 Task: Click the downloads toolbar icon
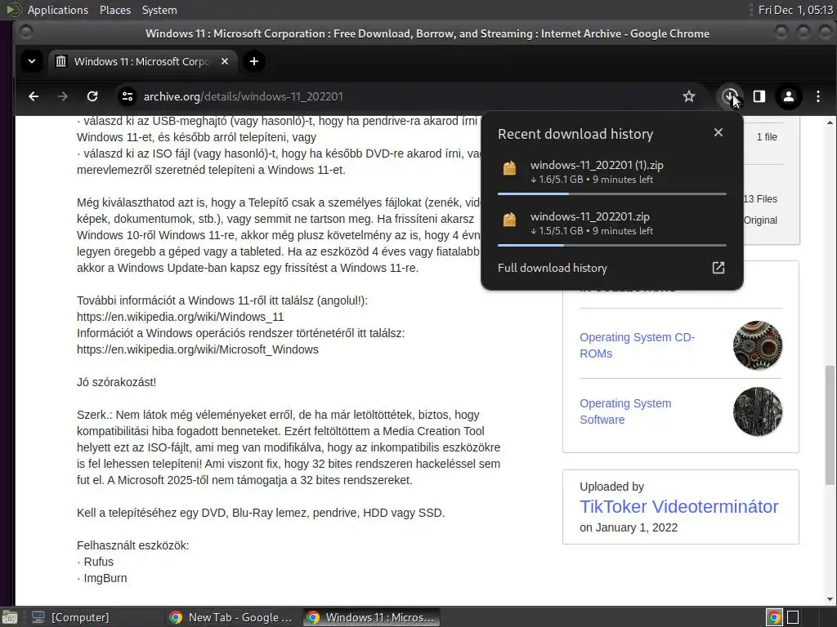point(729,96)
